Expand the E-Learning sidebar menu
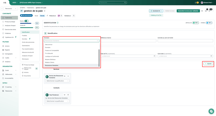The width and height of the screenshot is (216, 116). (x=9, y=87)
